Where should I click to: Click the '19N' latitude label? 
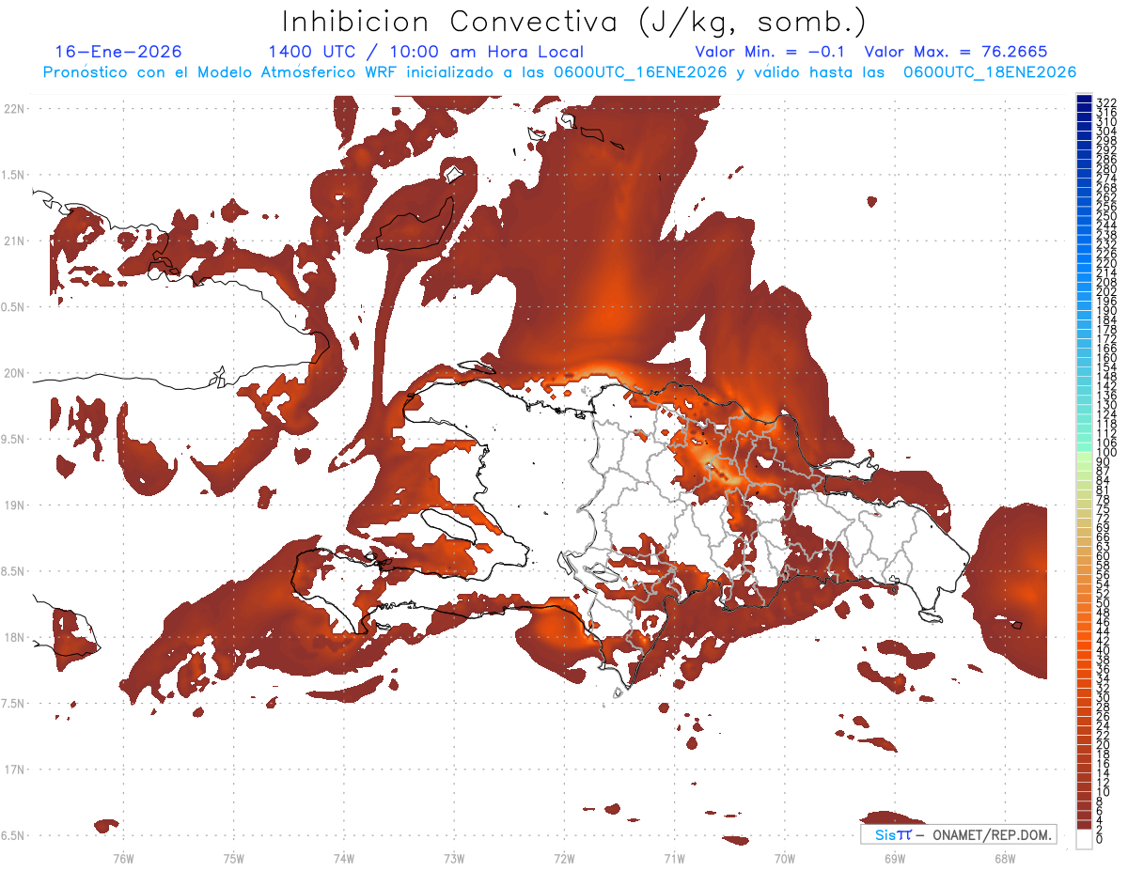(x=14, y=505)
